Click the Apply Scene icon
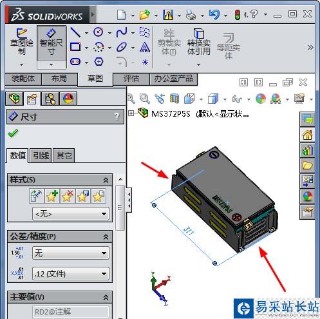The height and width of the screenshot is (319, 320). pyautogui.click(x=276, y=99)
